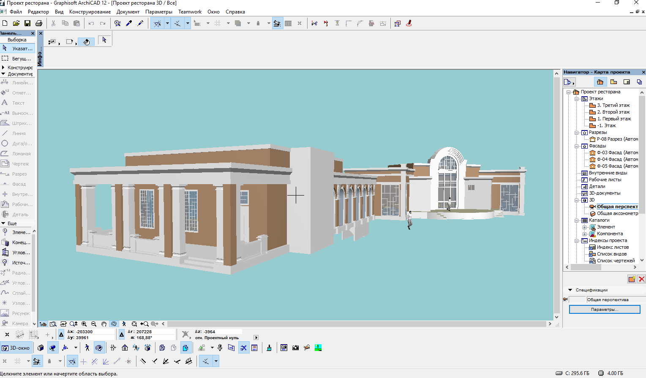This screenshot has height=378, width=646.
Task: Collapse the Фасады tree node
Action: [576, 146]
